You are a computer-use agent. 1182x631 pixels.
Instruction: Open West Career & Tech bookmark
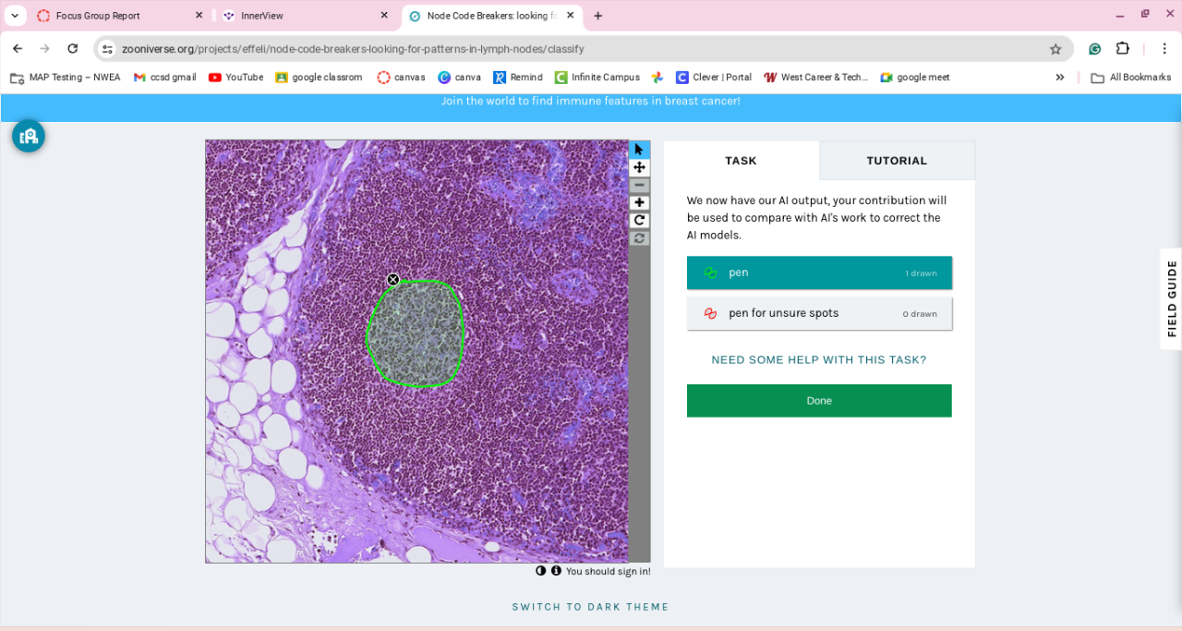pyautogui.click(x=815, y=78)
